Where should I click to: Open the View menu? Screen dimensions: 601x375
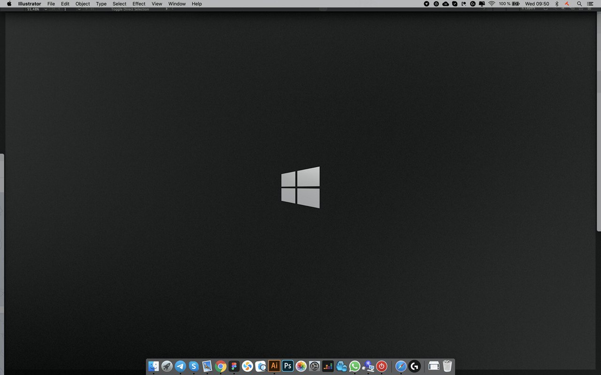[x=157, y=4]
